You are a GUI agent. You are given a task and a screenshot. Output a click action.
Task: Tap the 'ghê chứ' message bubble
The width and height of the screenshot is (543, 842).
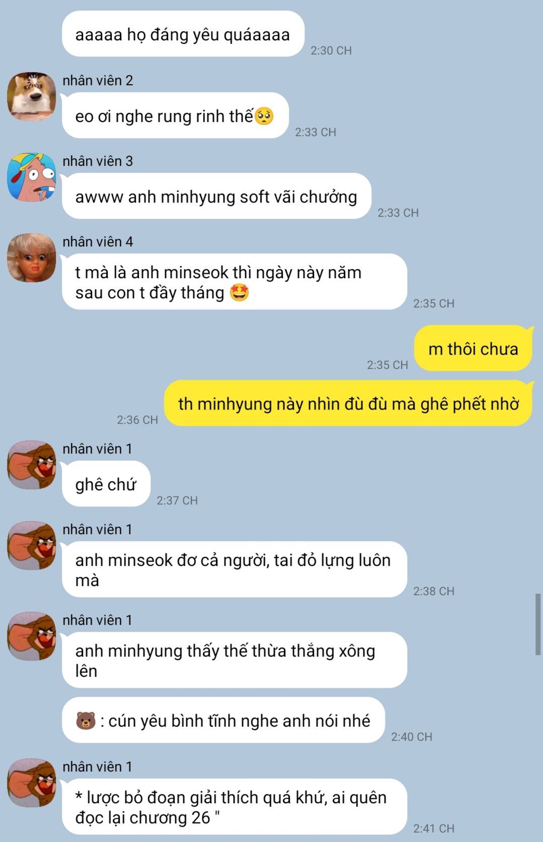pyautogui.click(x=106, y=484)
